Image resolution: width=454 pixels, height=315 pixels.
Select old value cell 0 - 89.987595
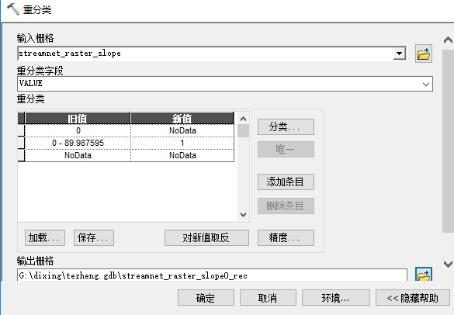(78, 143)
